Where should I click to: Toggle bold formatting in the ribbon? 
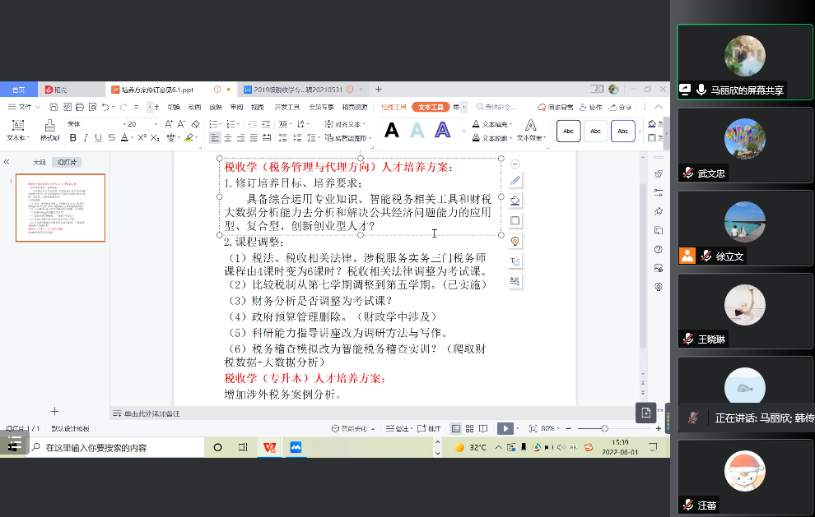[72, 138]
